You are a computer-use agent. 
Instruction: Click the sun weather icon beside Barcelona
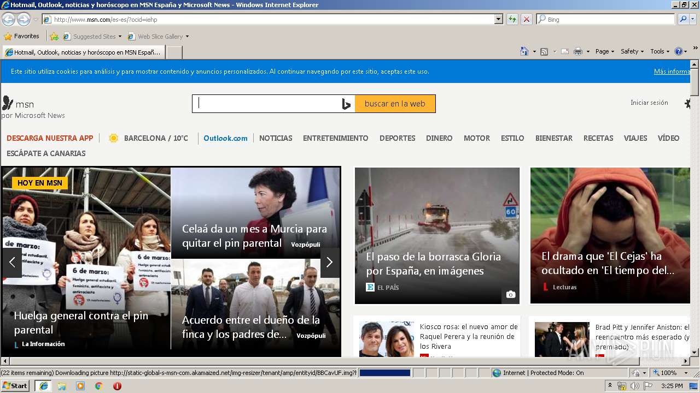[113, 138]
